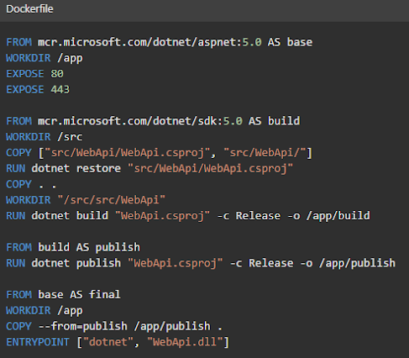The image size is (409, 358).
Task: Click the /app/publish output path in RUN line
Action: (x=357, y=263)
